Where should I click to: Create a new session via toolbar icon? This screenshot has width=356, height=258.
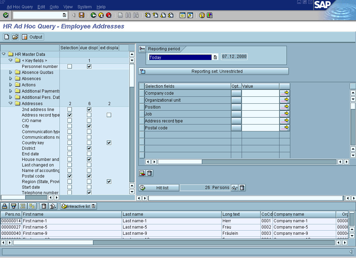tap(182, 15)
